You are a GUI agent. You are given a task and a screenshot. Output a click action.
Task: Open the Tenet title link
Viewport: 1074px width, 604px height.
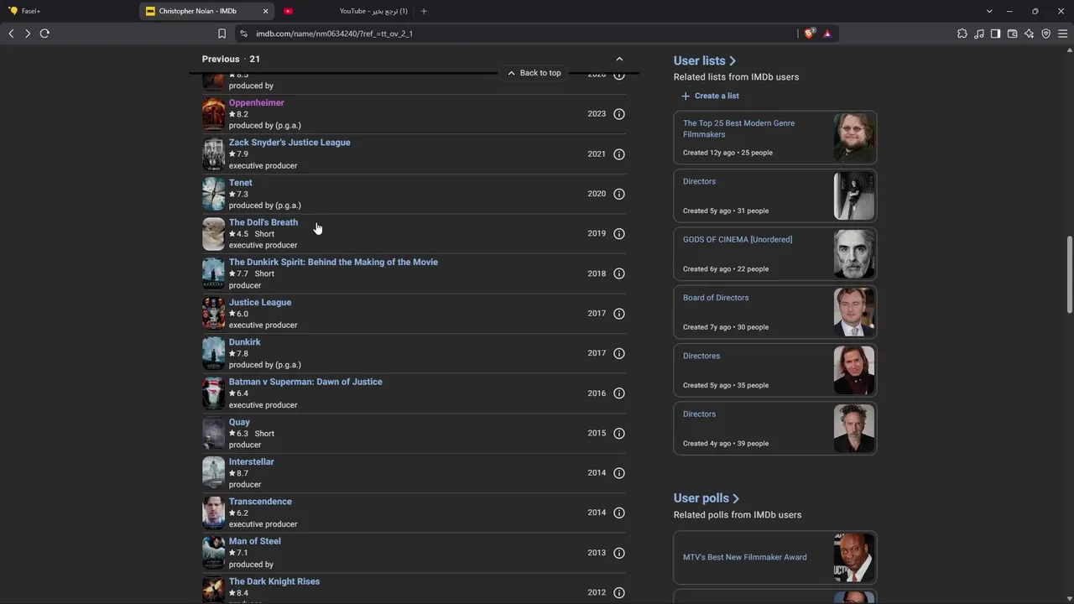click(241, 182)
